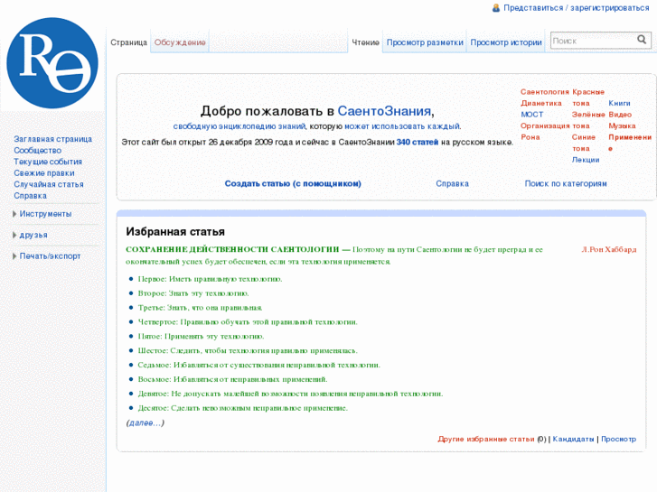Open Представиться / зарегистрироваться link
Image resolution: width=657 pixels, height=492 pixels.
click(x=577, y=8)
